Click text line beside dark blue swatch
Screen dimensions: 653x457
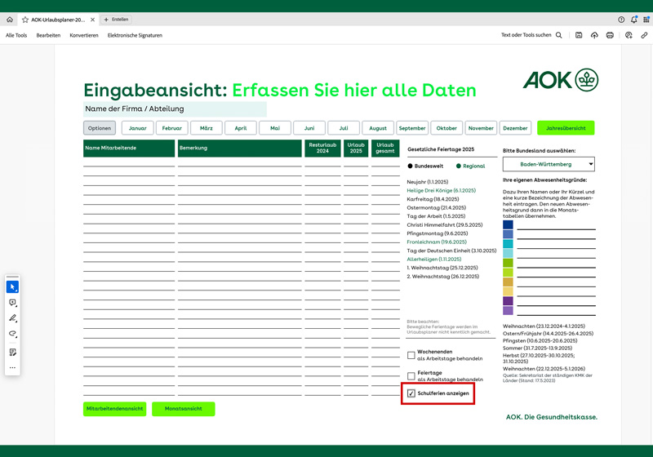pyautogui.click(x=557, y=225)
